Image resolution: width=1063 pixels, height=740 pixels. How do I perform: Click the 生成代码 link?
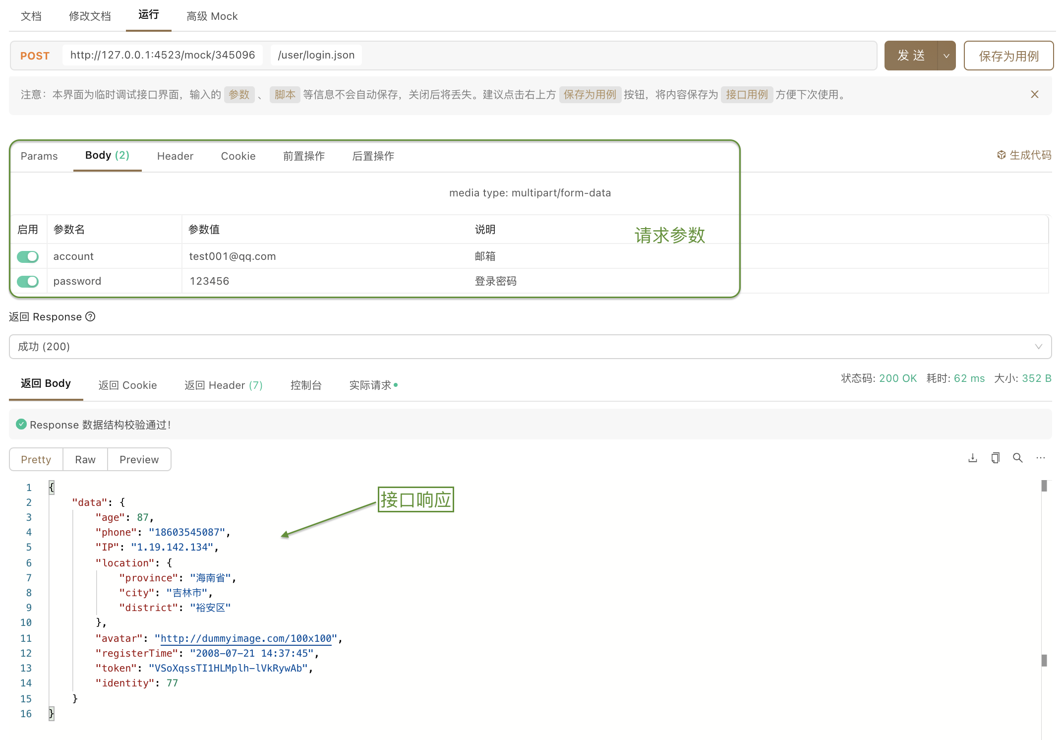point(1030,155)
